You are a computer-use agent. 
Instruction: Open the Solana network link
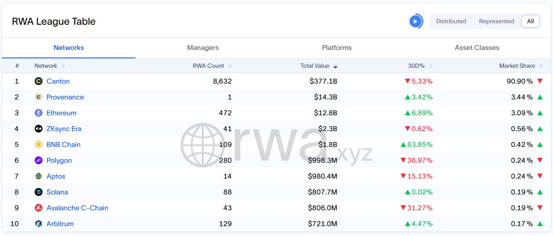(x=57, y=192)
